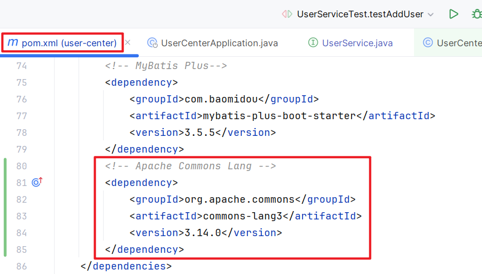
Task: Click the interface icon on UserService.java tab
Action: pyautogui.click(x=313, y=43)
